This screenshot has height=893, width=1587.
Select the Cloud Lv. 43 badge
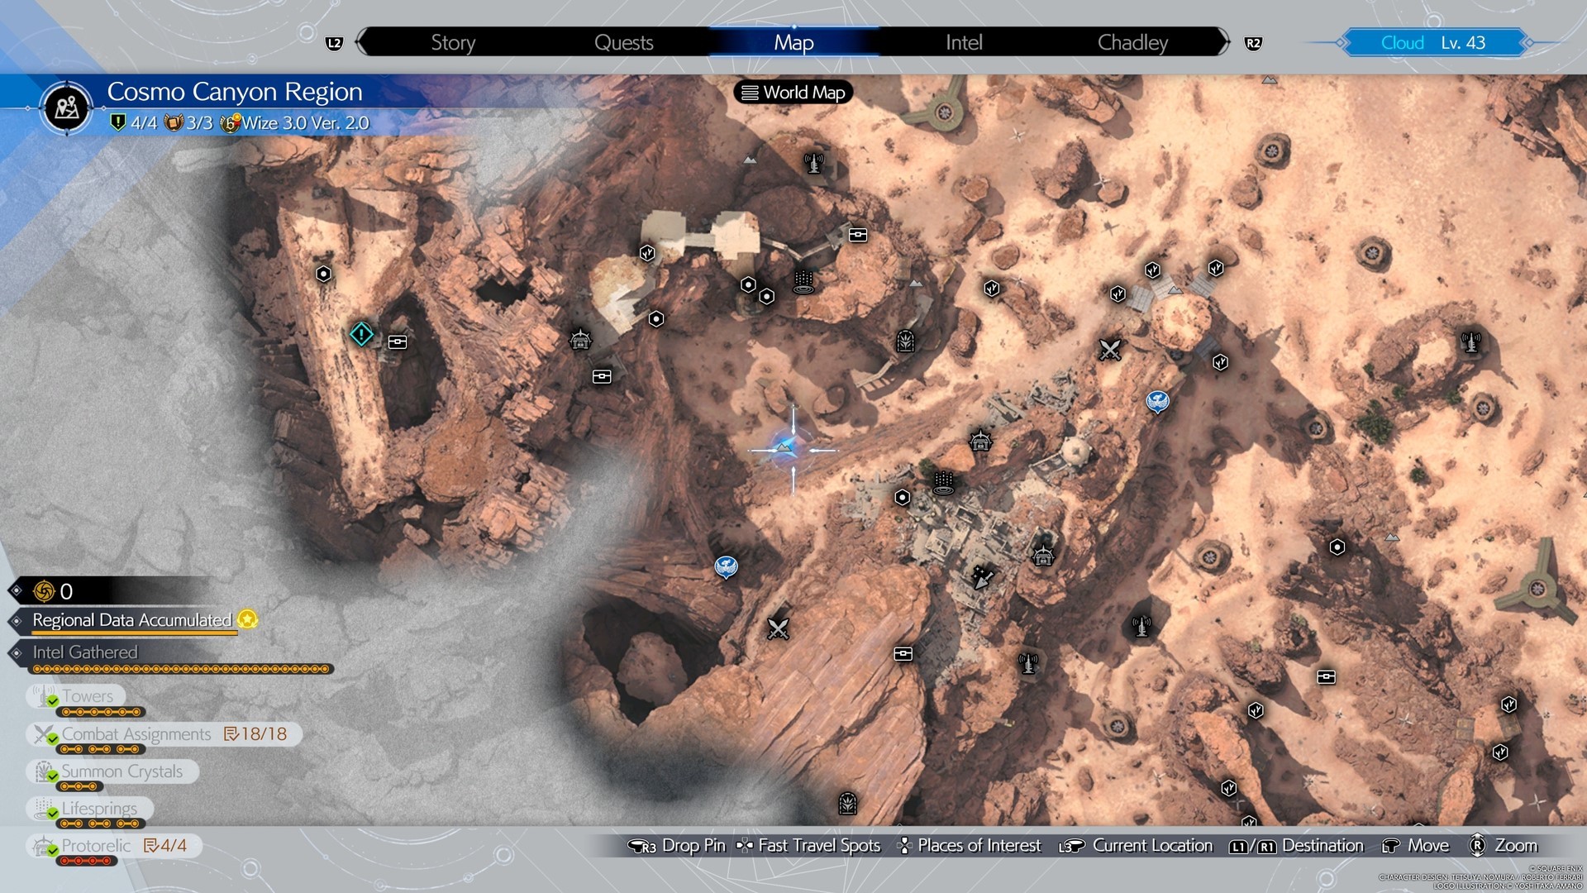tap(1432, 43)
